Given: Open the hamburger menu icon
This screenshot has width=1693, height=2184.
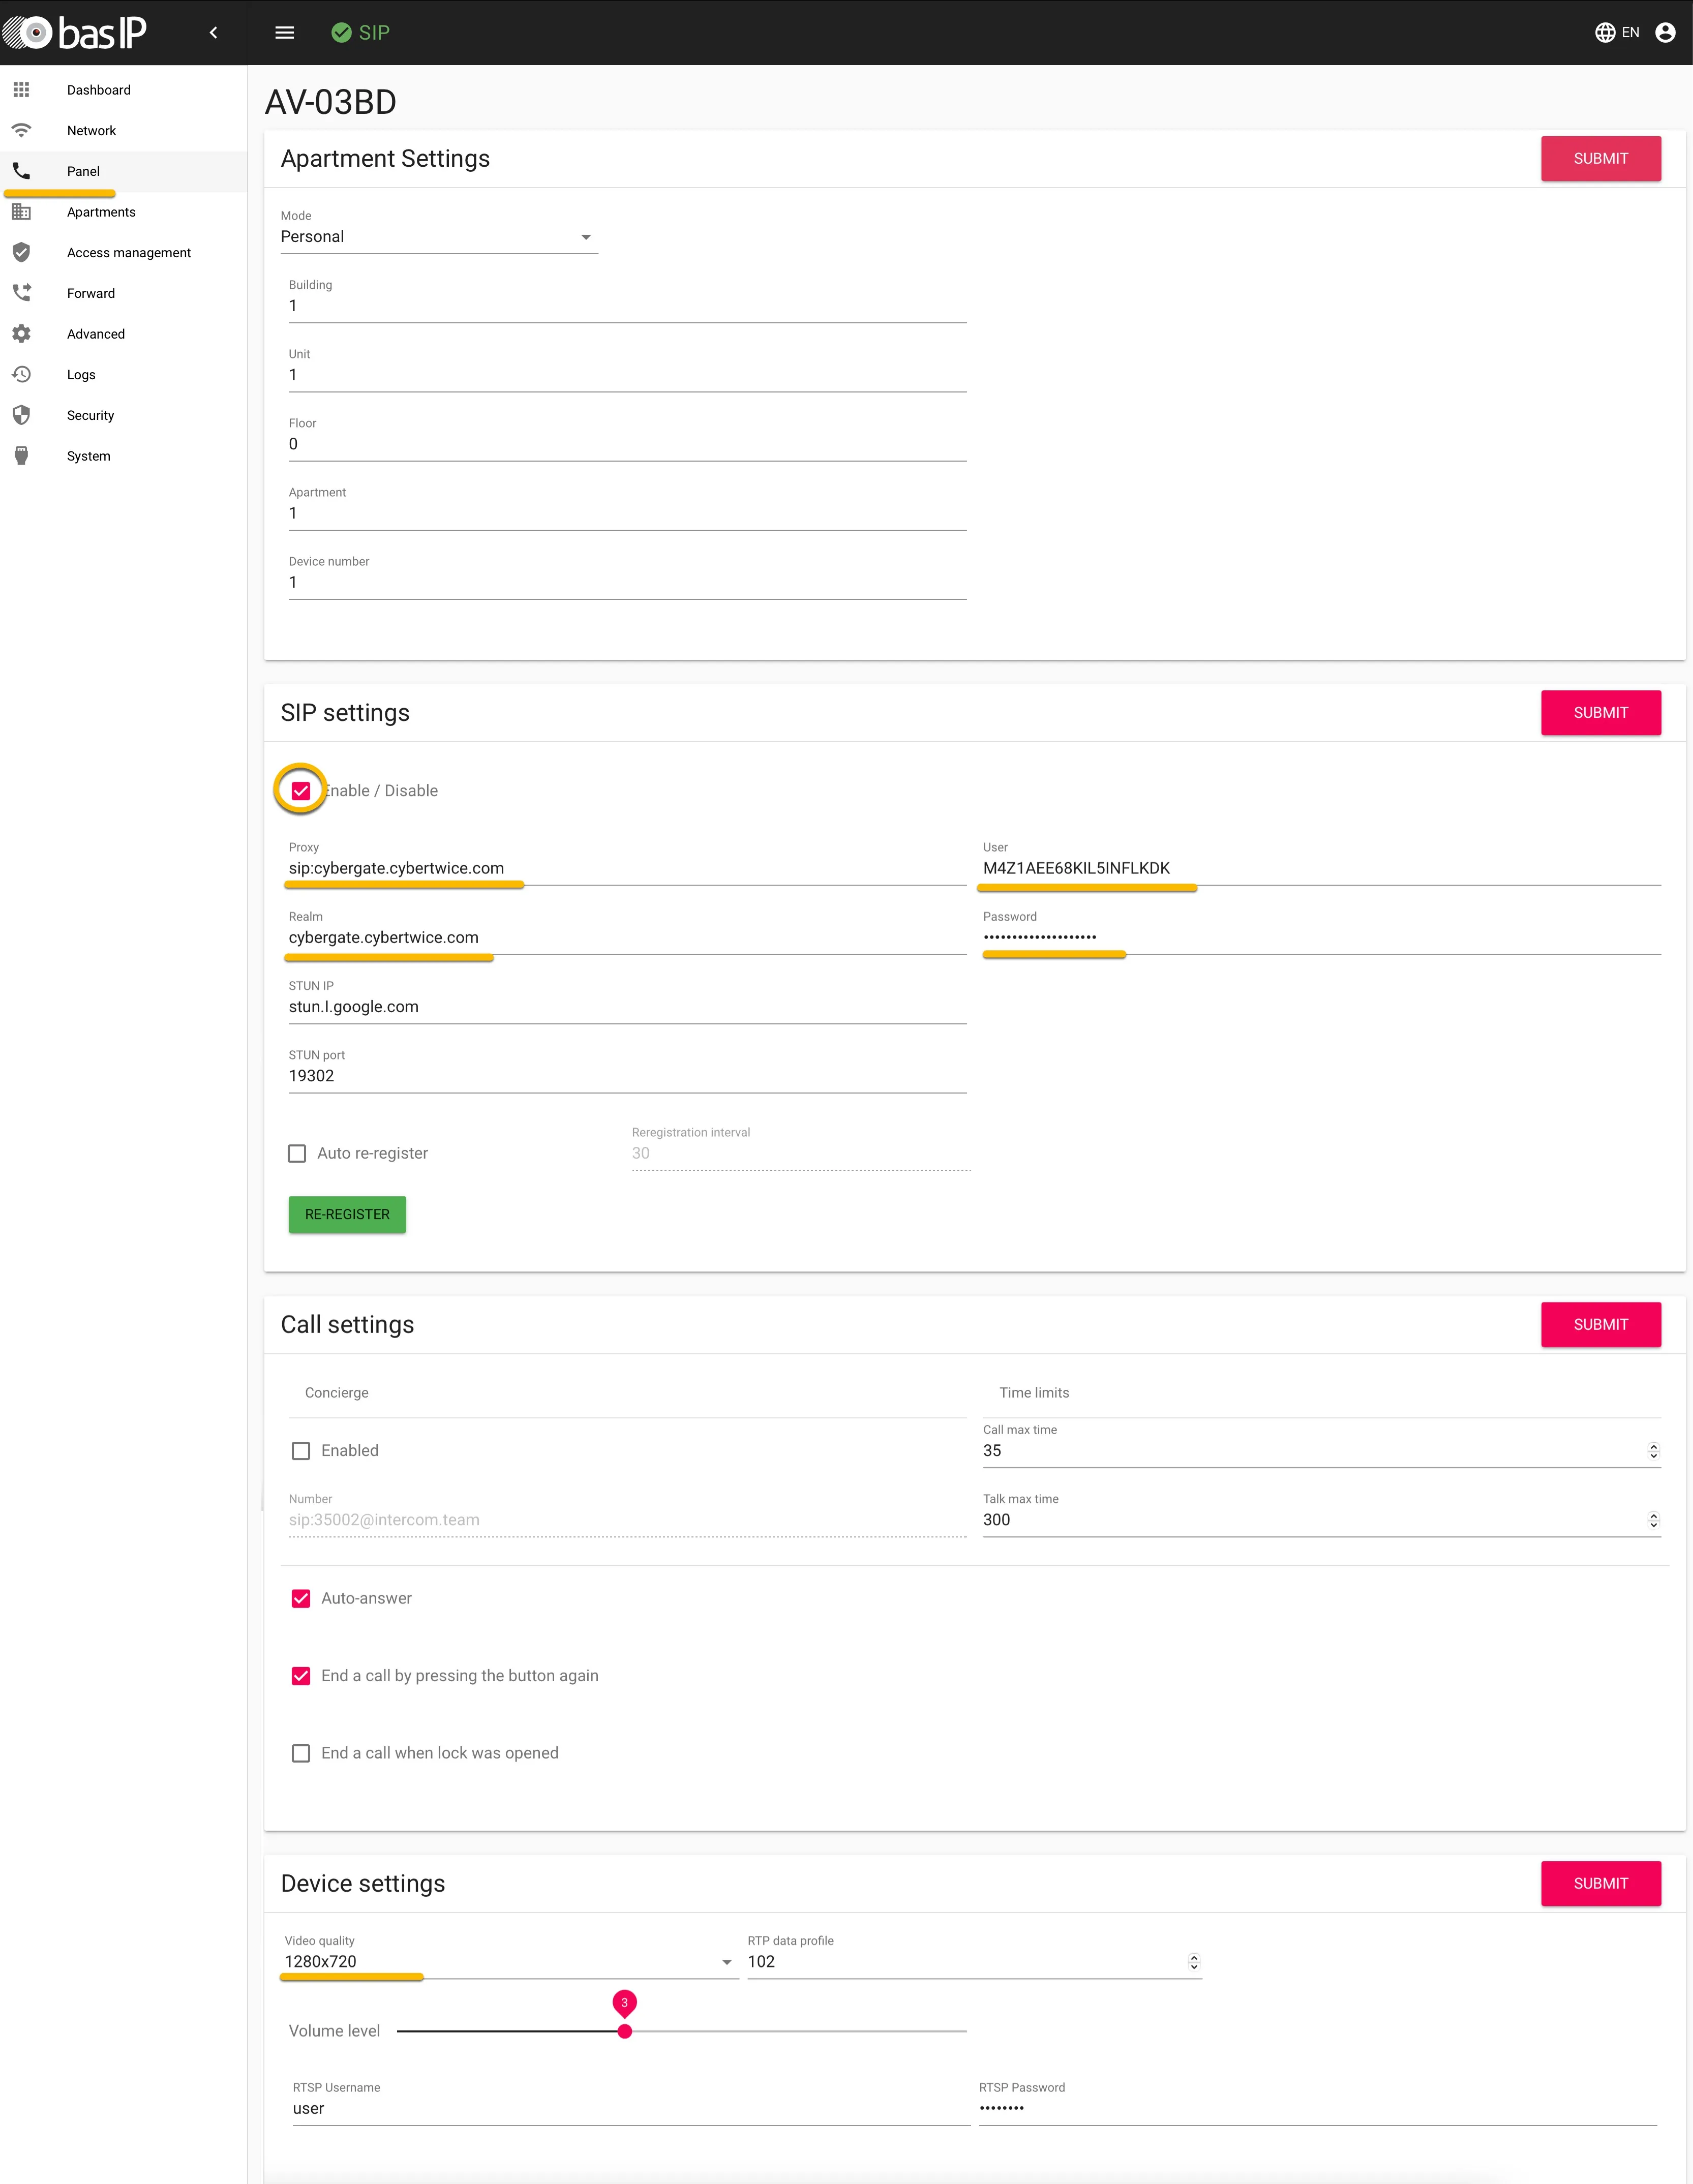Looking at the screenshot, I should [x=284, y=33].
